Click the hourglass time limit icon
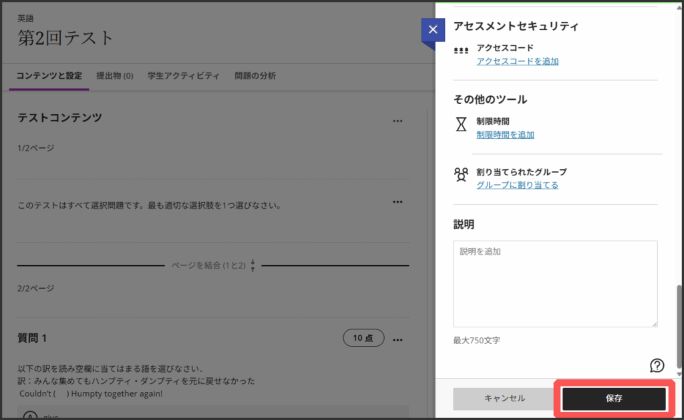This screenshot has width=684, height=420. [x=462, y=125]
